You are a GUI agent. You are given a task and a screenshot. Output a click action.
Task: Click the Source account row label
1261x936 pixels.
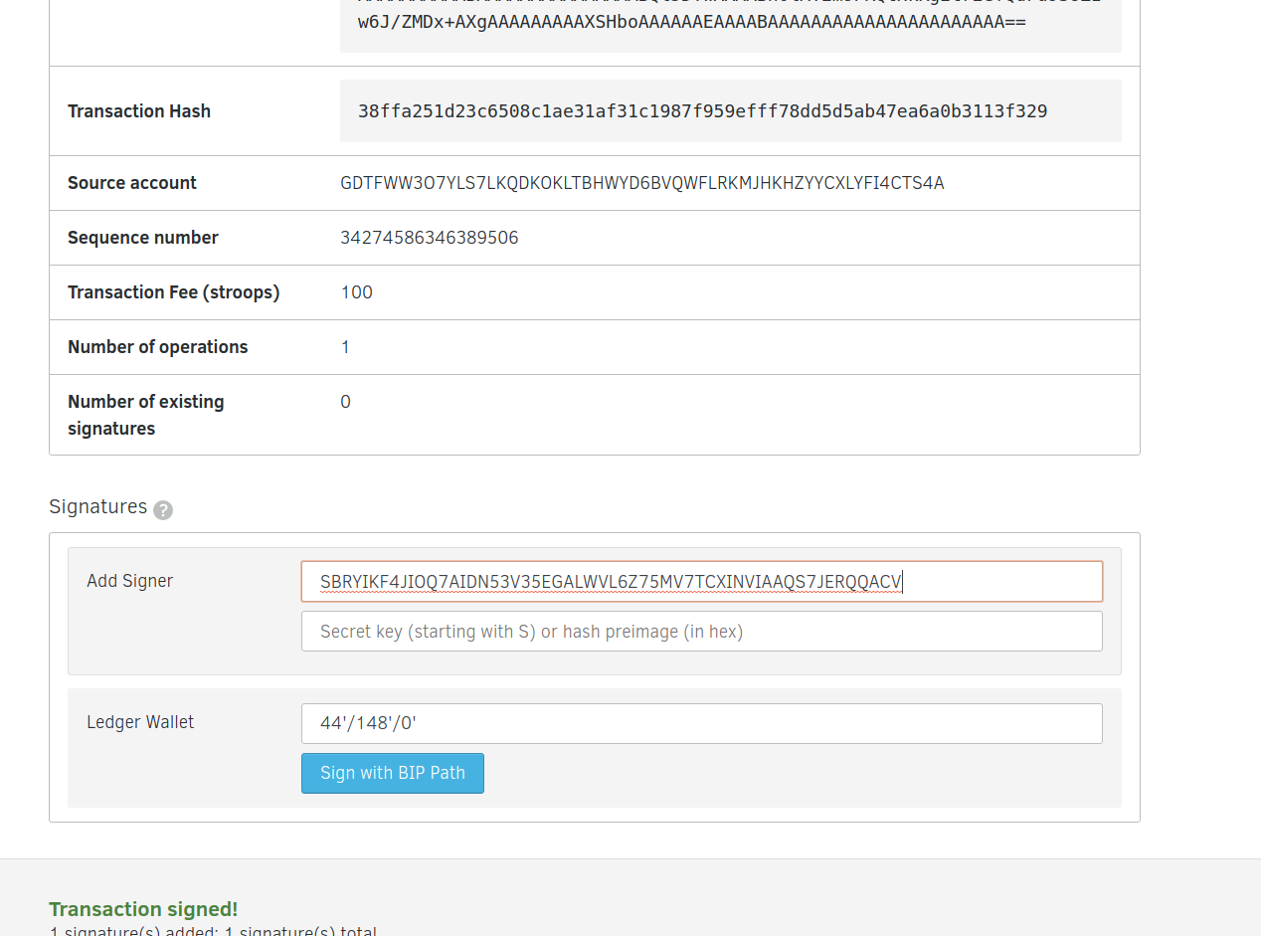[132, 183]
